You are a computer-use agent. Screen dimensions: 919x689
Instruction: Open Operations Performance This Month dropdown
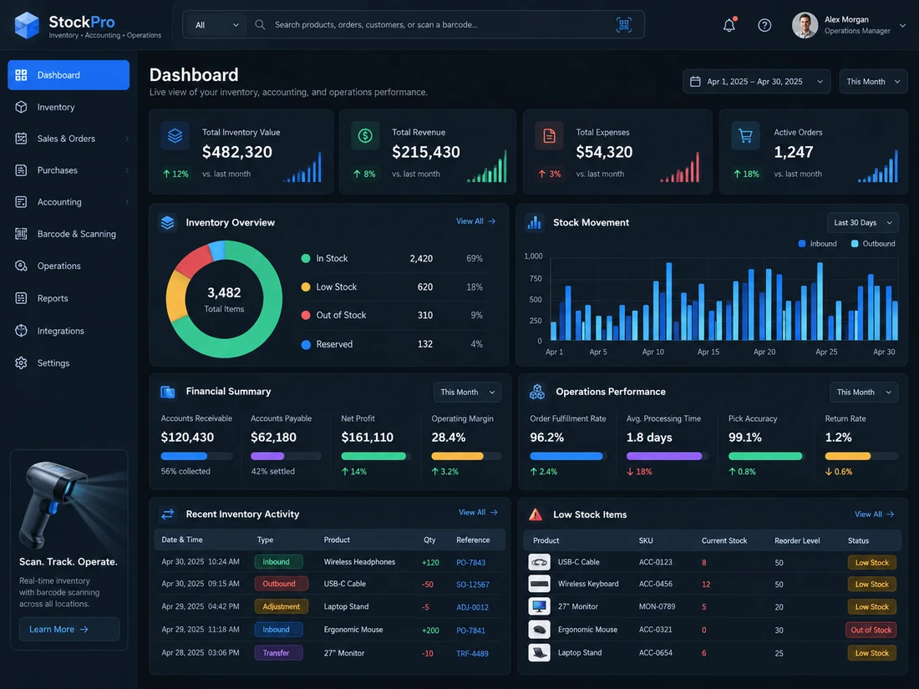[x=863, y=392]
